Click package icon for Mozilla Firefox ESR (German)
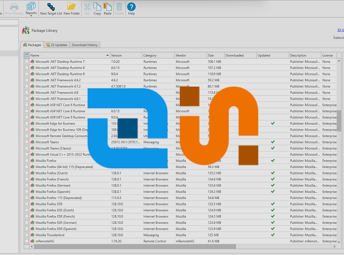 (32, 223)
